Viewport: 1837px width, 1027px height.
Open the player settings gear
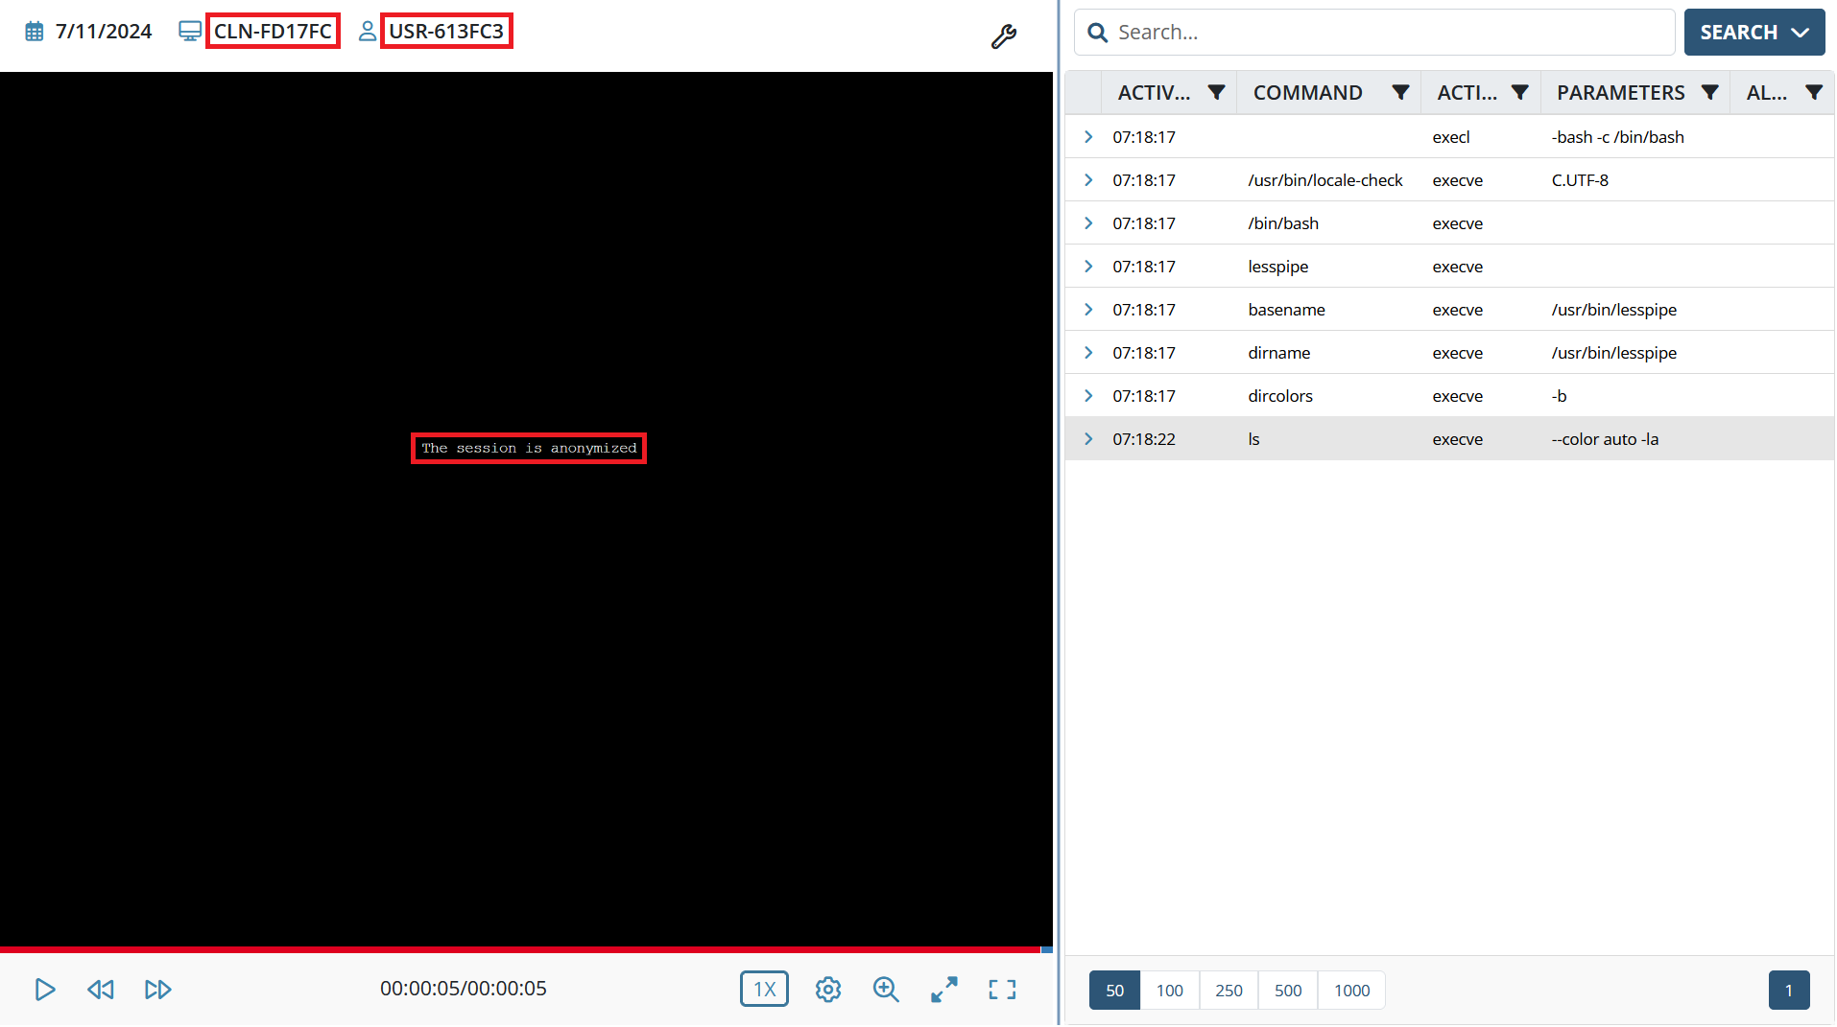tap(828, 990)
